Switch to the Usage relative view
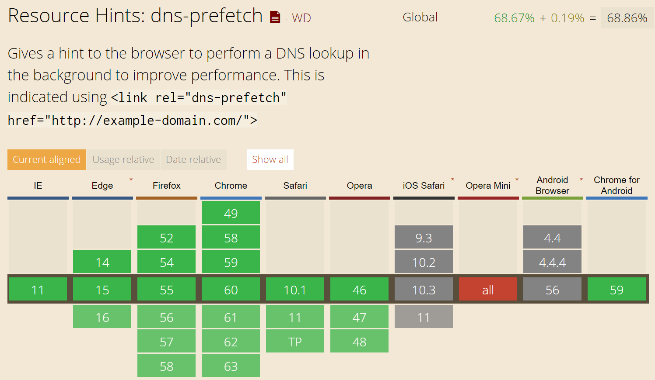Image resolution: width=655 pixels, height=380 pixels. pyautogui.click(x=123, y=159)
